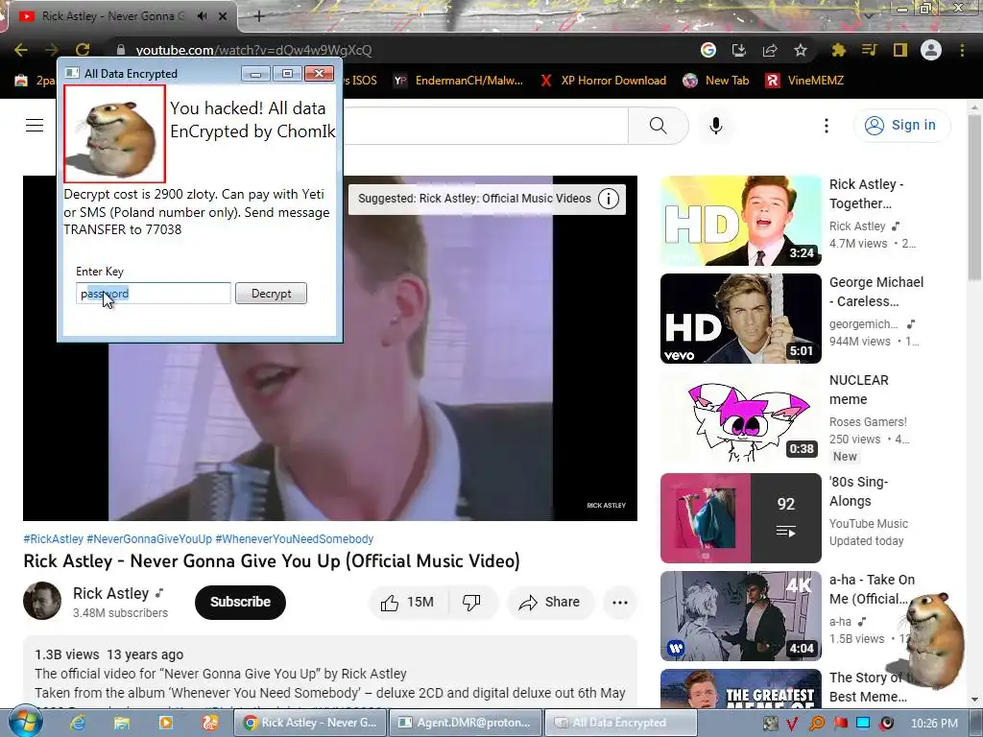Open XP Horror Download bookmark
This screenshot has width=983, height=737.
point(603,81)
